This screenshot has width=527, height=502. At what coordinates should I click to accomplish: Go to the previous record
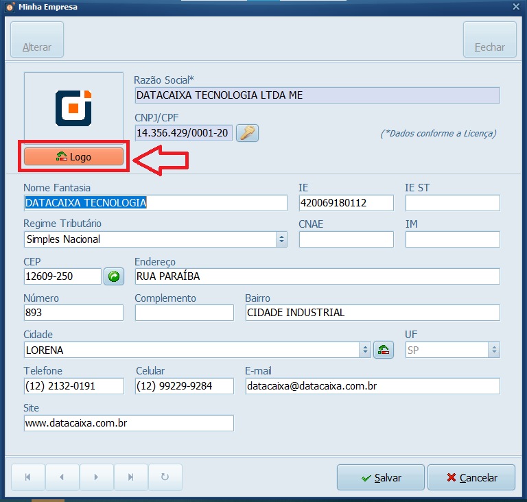(62, 477)
